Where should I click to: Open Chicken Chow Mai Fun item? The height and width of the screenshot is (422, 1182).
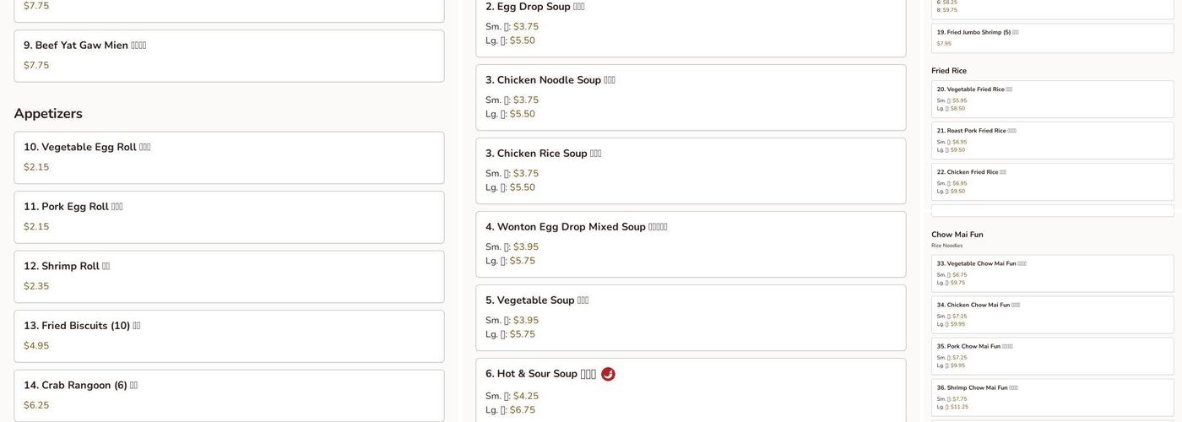[x=1052, y=315]
